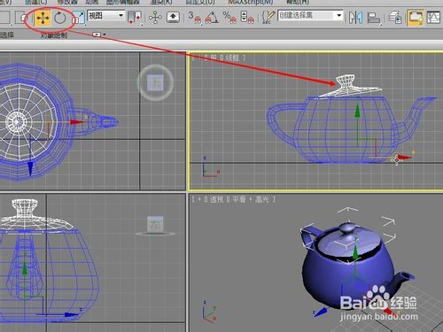Viewport: 443px width, 332px height.
Task: Toggle the highlighted Graphite ribbon button
Action: [415, 18]
